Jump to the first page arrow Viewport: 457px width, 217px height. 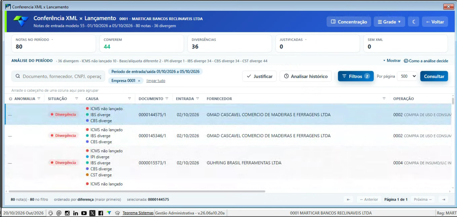click(x=348, y=199)
